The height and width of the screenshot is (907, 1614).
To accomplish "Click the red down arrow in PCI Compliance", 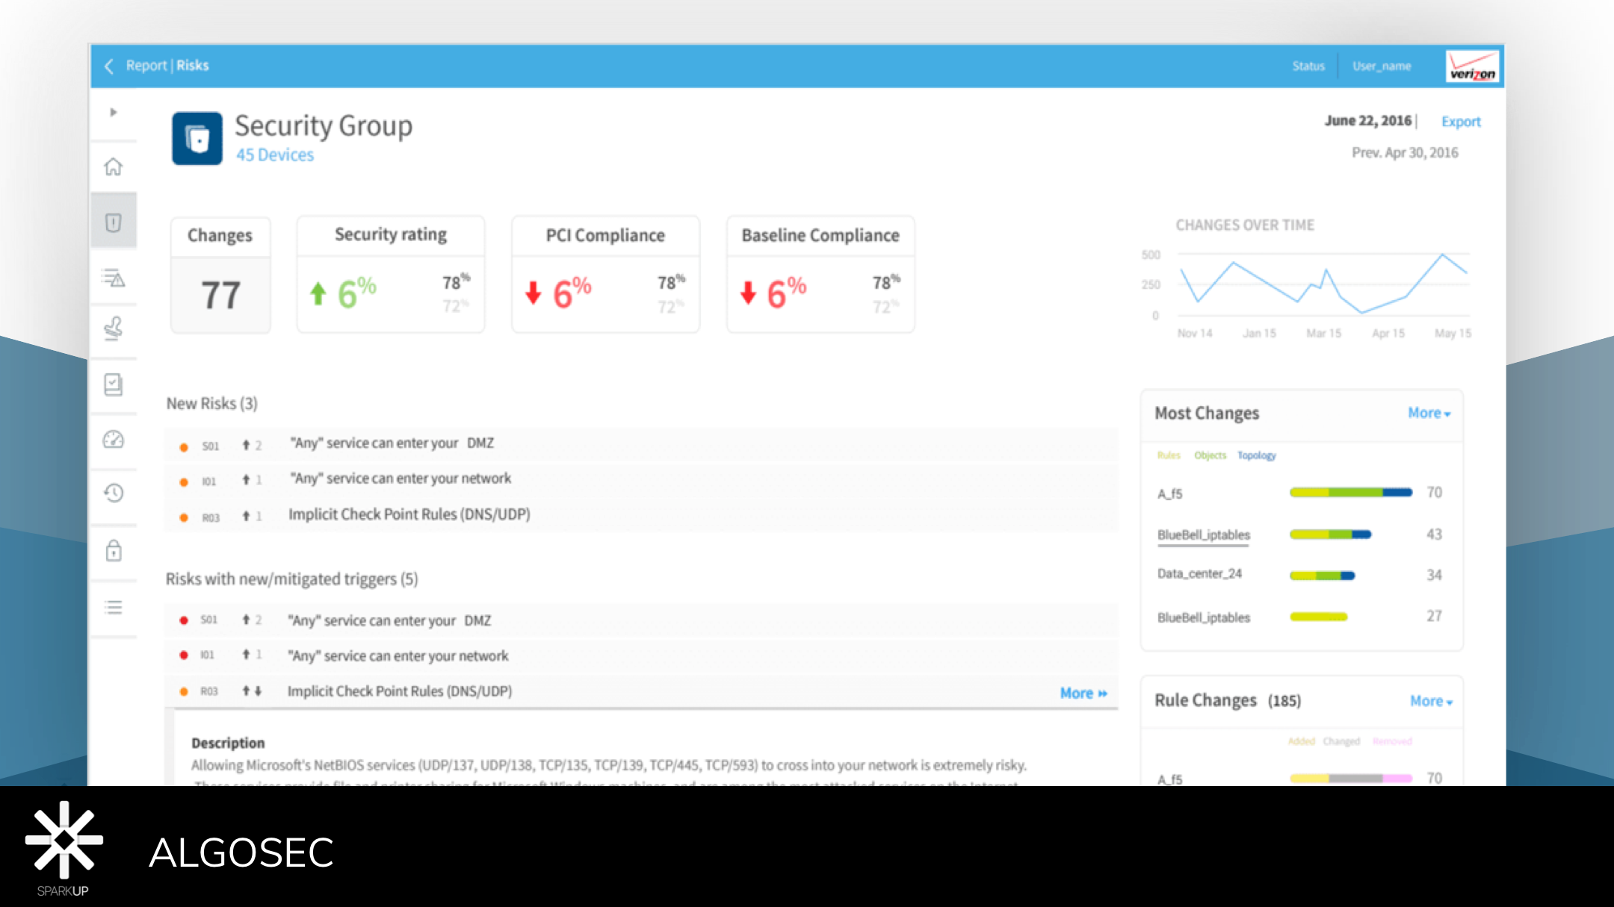I will (x=533, y=293).
